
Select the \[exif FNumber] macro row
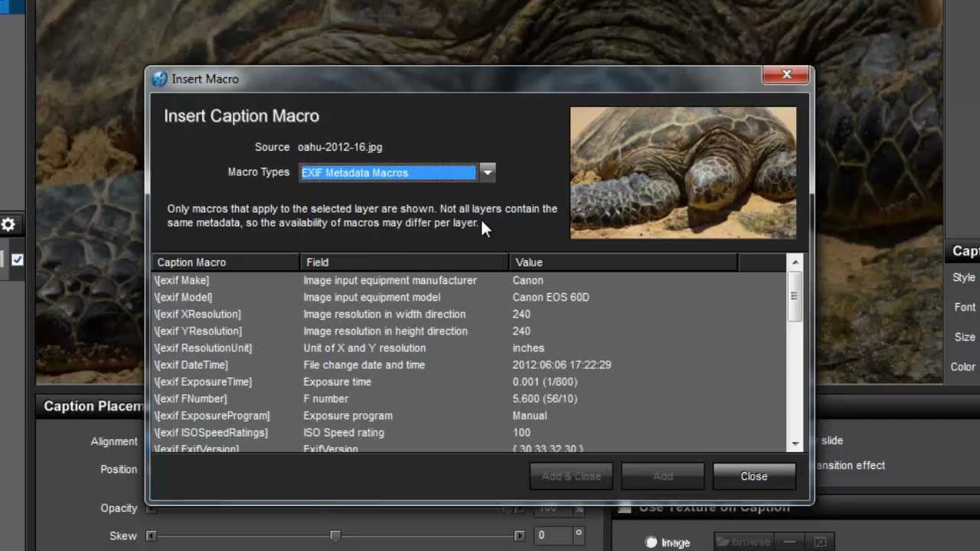[x=469, y=399]
